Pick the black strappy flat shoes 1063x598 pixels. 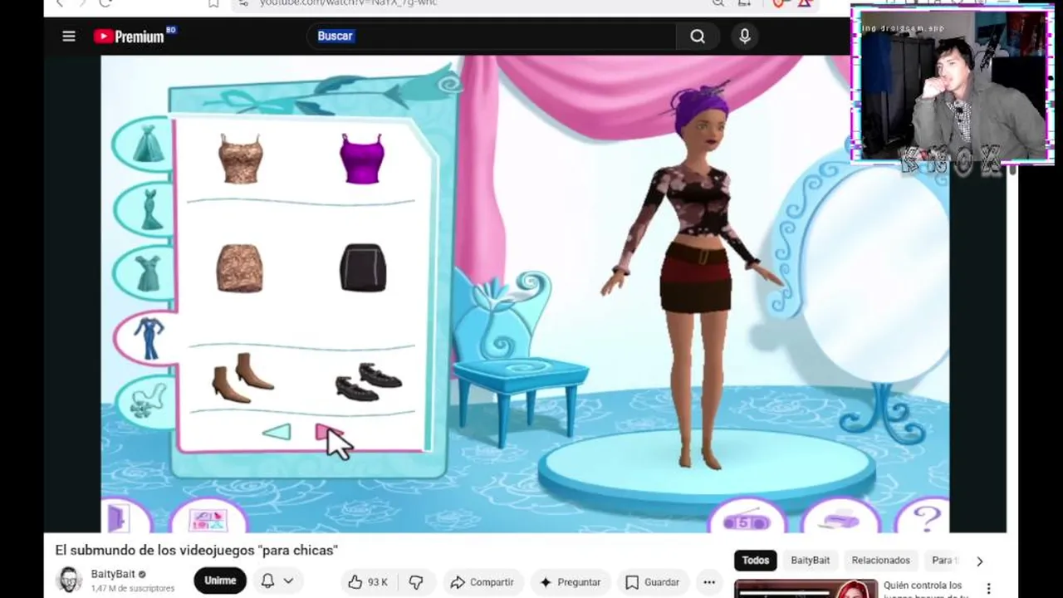[x=369, y=381]
